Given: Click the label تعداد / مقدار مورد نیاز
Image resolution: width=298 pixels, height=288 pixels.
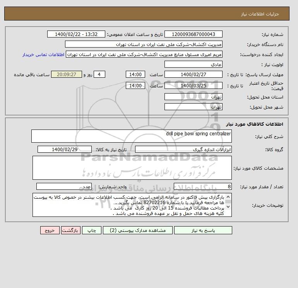Looking at the screenshot, I should [262, 187].
